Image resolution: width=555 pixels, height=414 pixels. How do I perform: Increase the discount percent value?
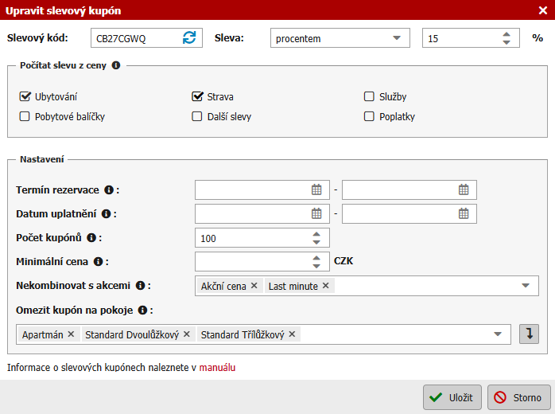tap(506, 34)
